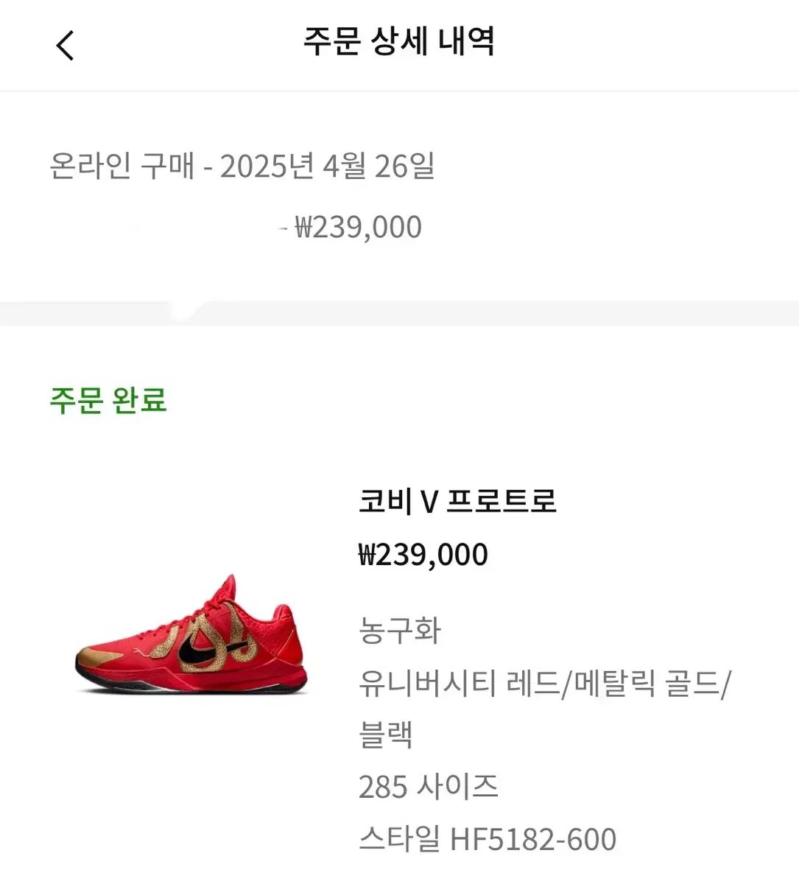Select the 농구화 category text
This screenshot has height=884, width=799.
click(399, 631)
